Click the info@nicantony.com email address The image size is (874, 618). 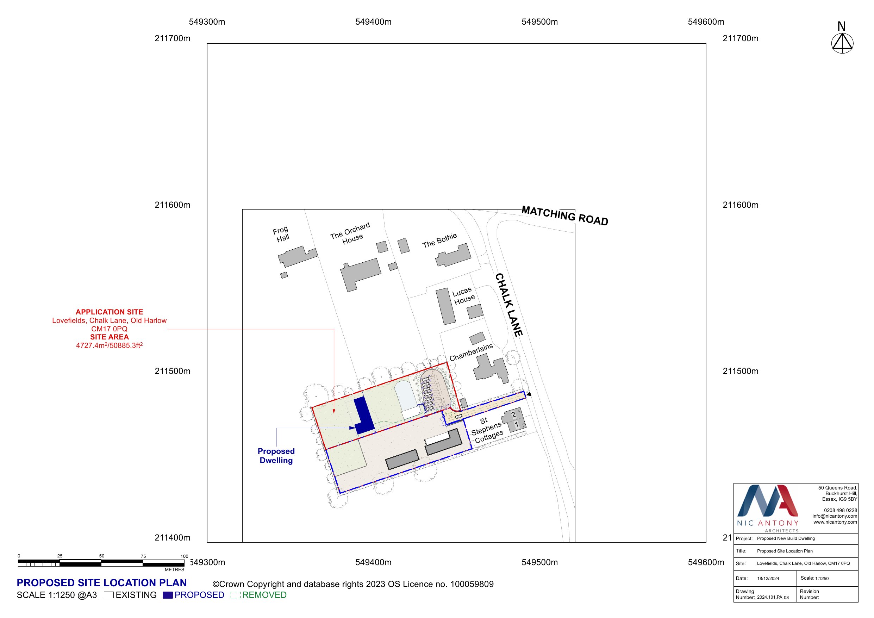[x=835, y=516]
